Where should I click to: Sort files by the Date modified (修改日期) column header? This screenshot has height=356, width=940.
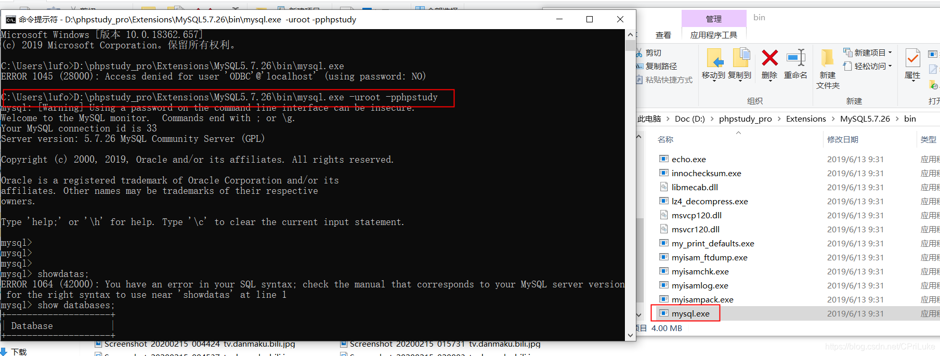[842, 139]
